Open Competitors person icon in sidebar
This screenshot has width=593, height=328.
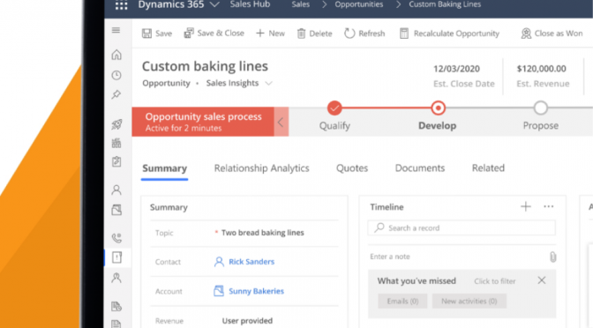tap(116, 278)
